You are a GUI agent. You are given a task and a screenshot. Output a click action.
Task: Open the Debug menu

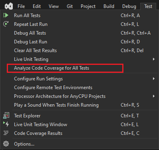[x=129, y=6]
